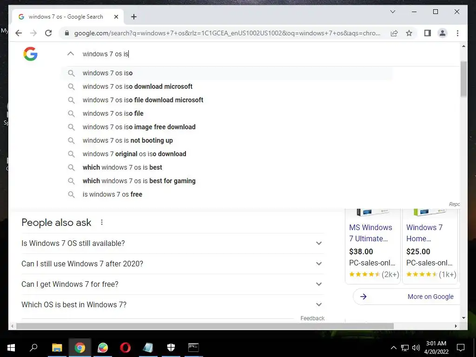The image size is (476, 357).
Task: Click the horizontal scrollbar right arrow
Action: pos(456,326)
